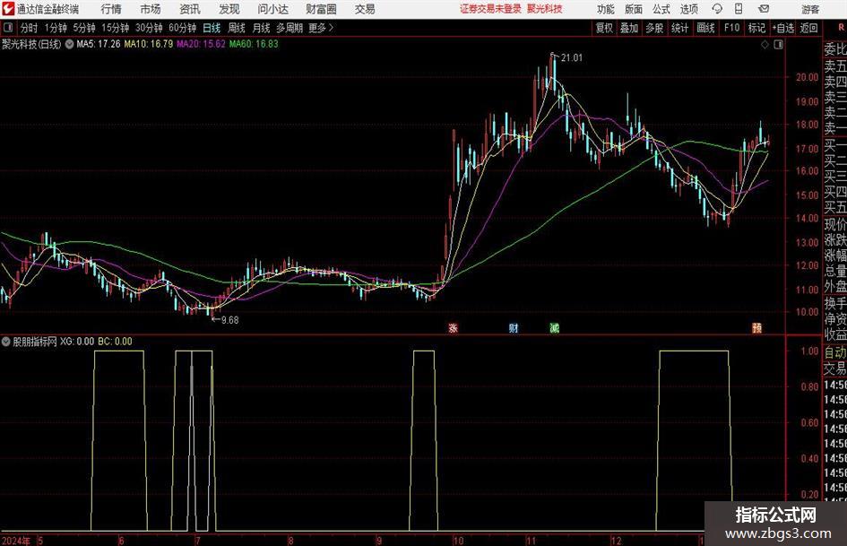Viewport: 847px width, 546px height.
Task: Open the 功能 menu
Action: click(x=606, y=9)
